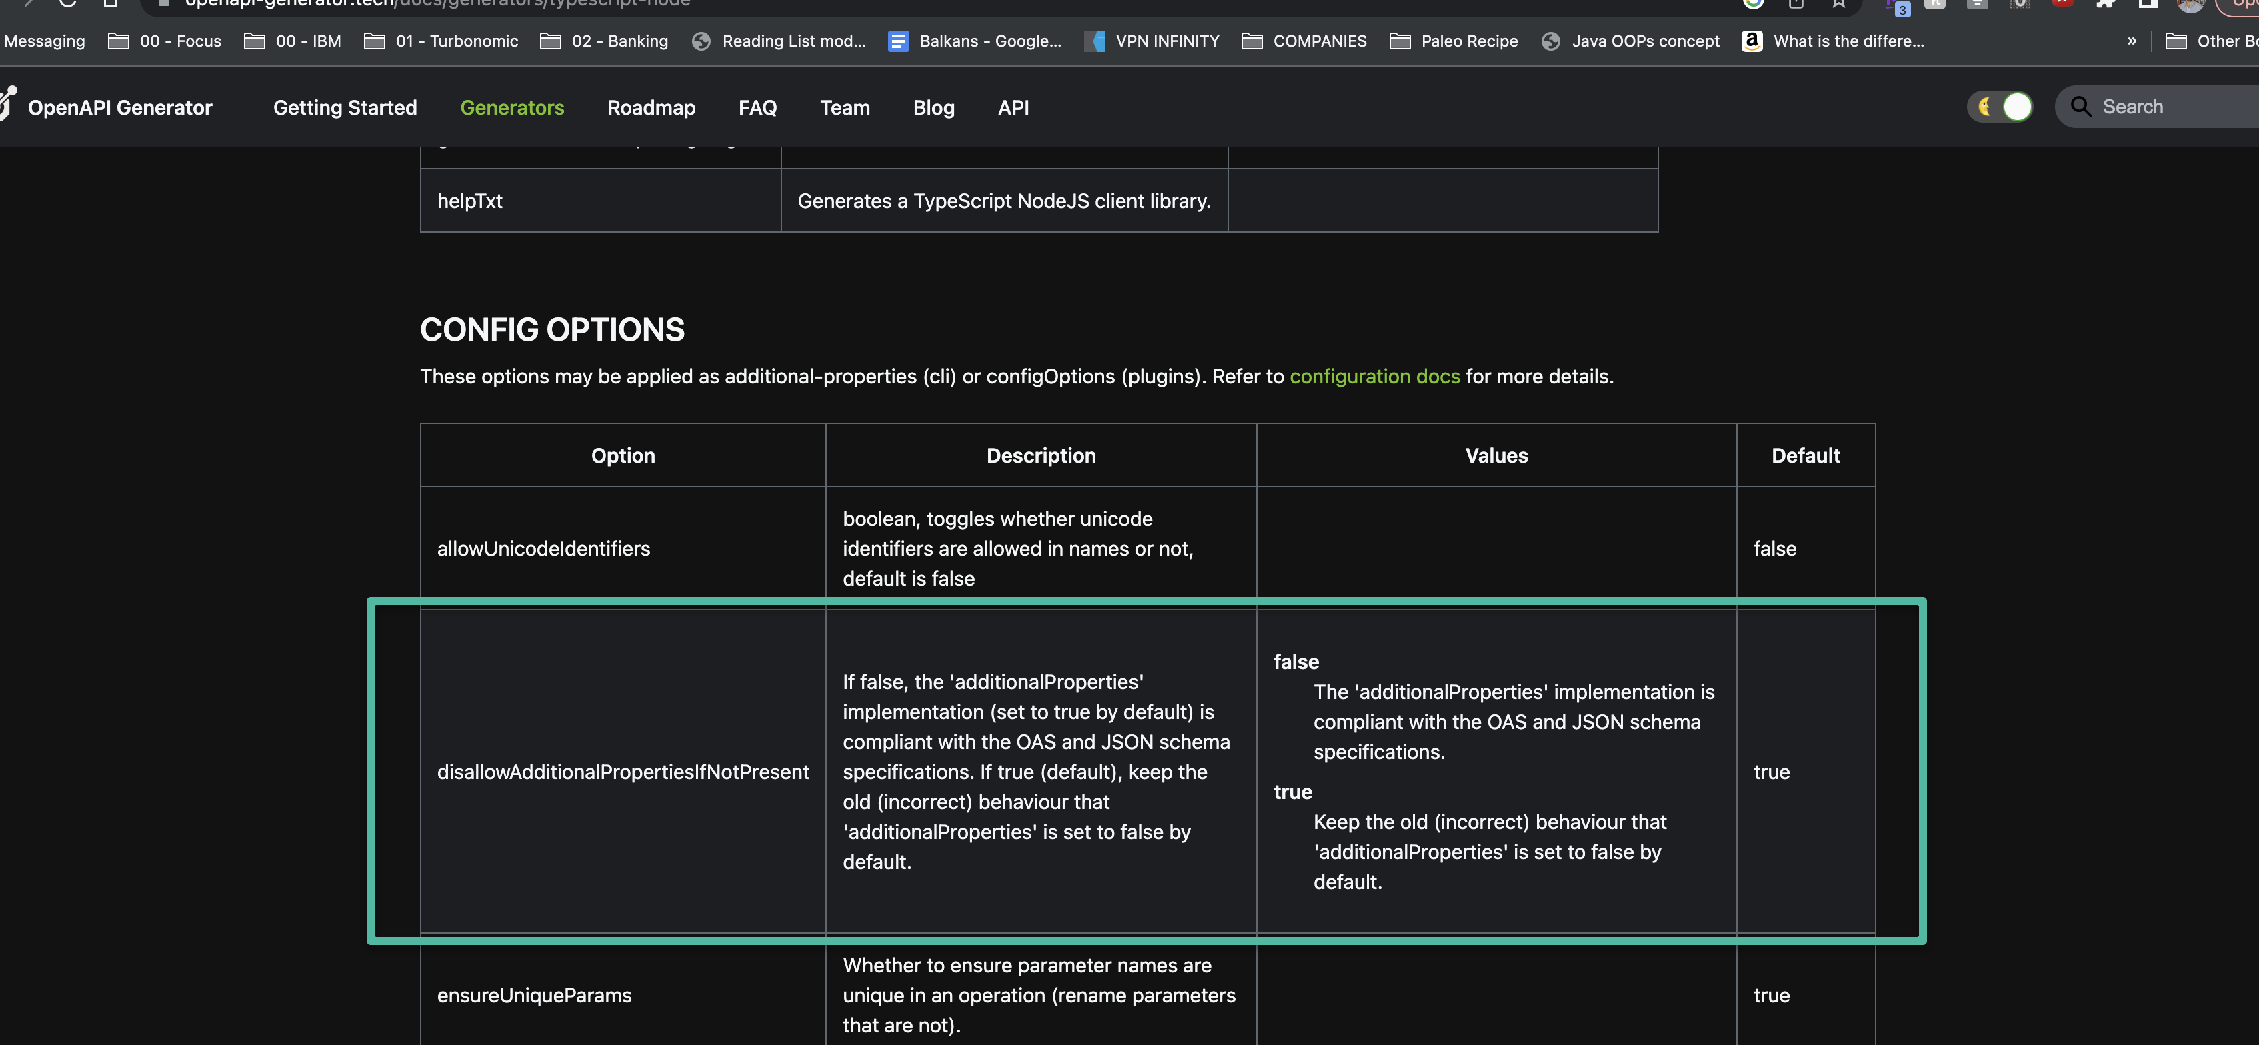Click inside the Search field

click(2157, 106)
